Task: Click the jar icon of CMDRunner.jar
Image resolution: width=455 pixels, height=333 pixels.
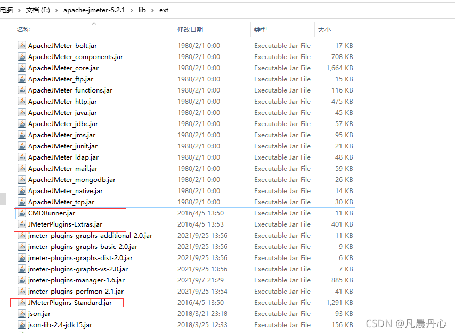Action: (22, 213)
